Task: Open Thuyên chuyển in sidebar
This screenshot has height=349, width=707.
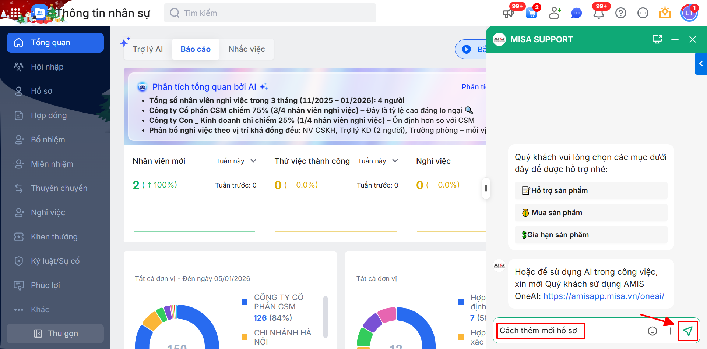Action: click(55, 188)
